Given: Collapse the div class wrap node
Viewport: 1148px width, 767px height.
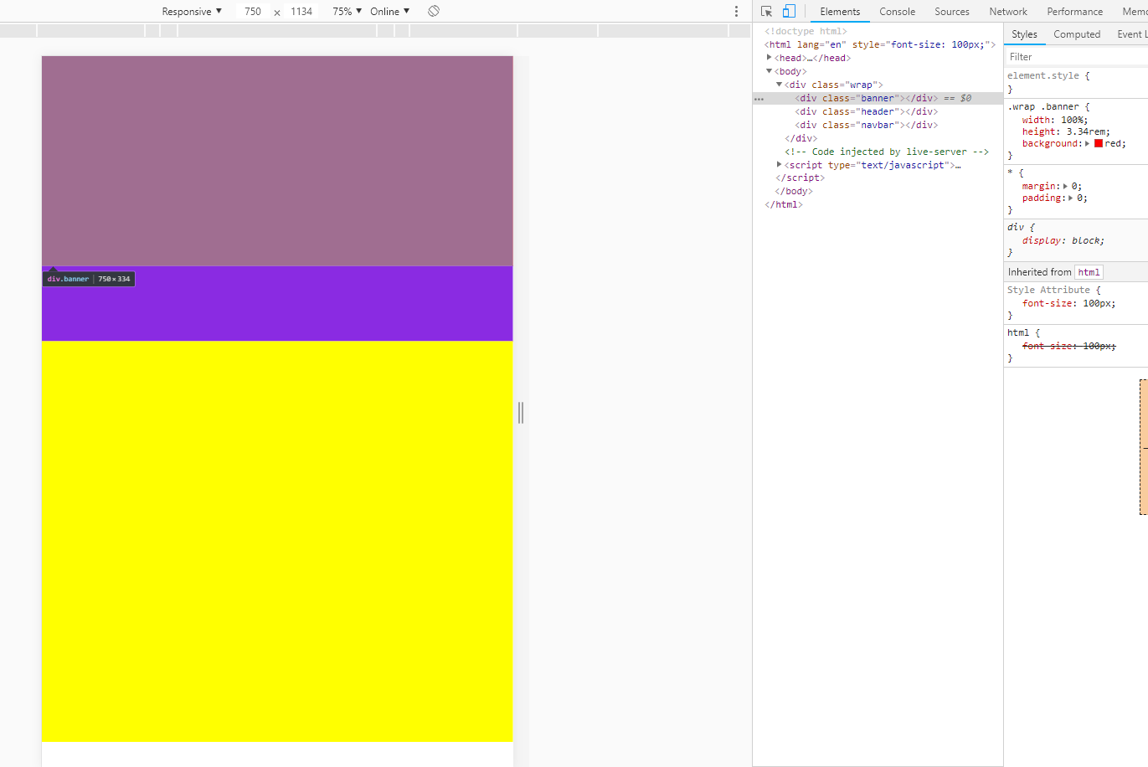Looking at the screenshot, I should point(779,85).
